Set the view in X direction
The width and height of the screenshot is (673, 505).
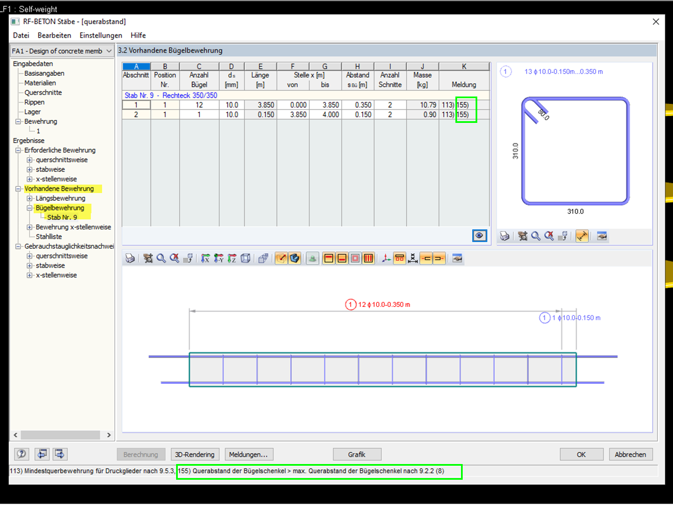pos(205,258)
